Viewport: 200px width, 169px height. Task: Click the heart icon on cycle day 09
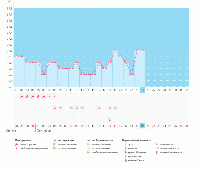[60, 108]
